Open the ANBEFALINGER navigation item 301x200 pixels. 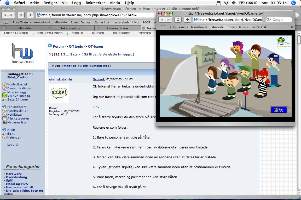tap(16, 33)
